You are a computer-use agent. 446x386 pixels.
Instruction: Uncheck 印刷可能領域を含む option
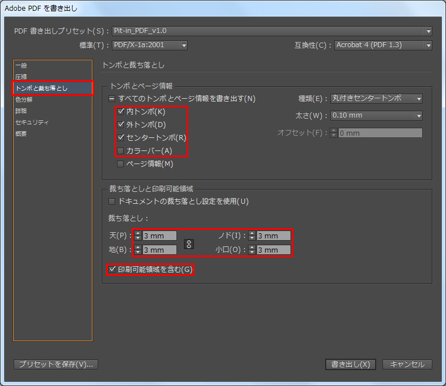tap(112, 269)
